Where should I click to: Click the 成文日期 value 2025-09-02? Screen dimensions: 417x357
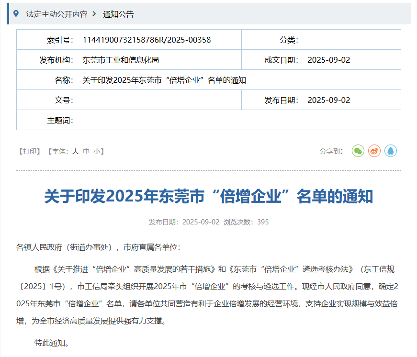[329, 60]
